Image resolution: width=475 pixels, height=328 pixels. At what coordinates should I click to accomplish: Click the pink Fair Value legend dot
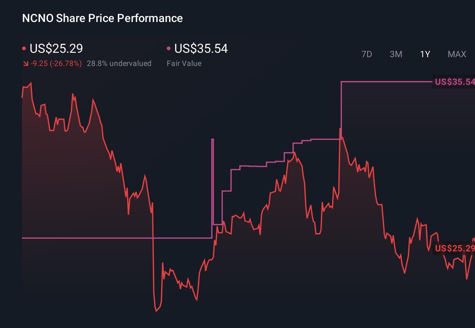(169, 48)
